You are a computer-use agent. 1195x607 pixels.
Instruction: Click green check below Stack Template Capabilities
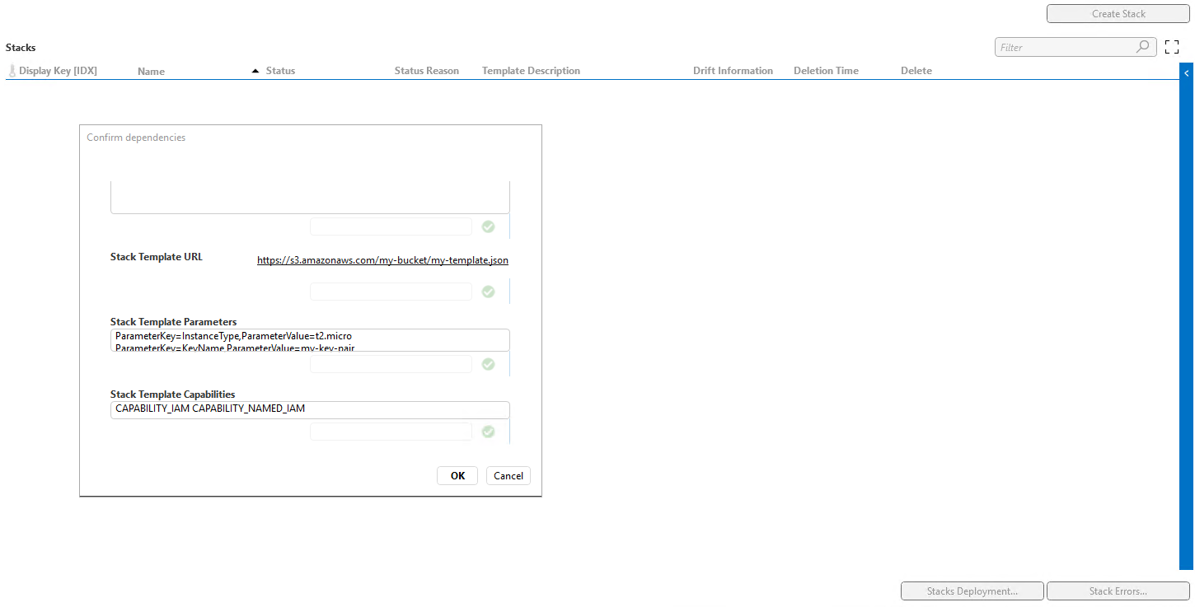pos(488,432)
